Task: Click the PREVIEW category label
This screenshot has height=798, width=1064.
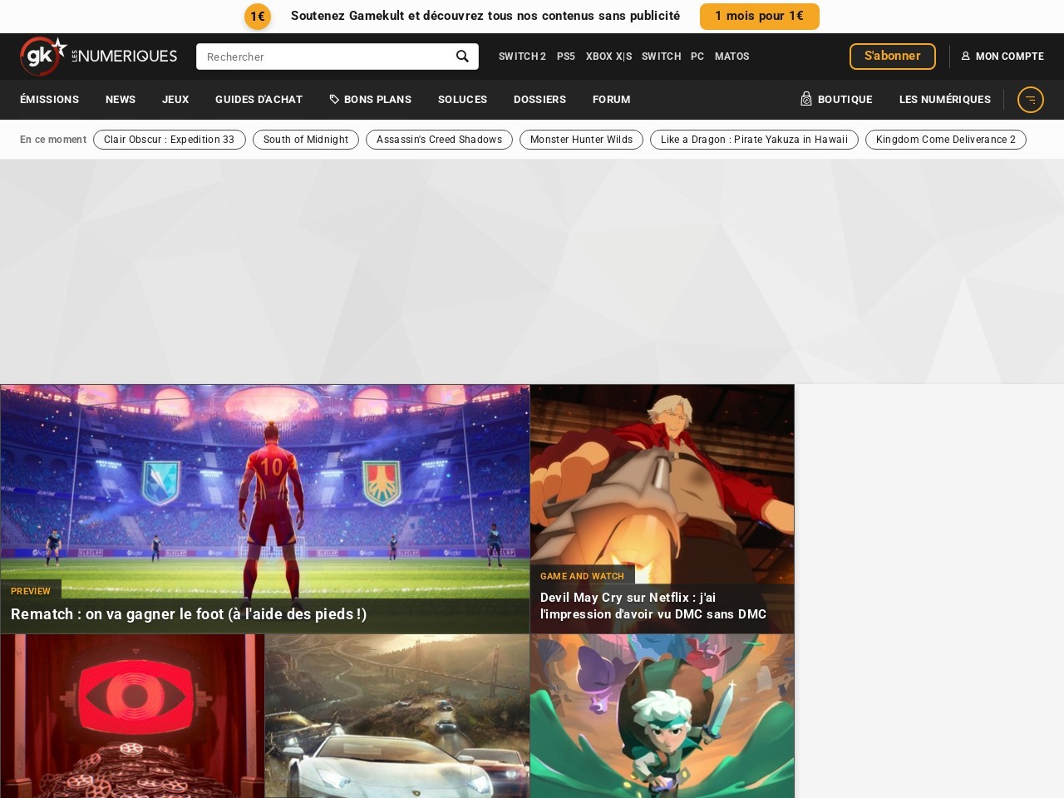Action: click(x=31, y=591)
